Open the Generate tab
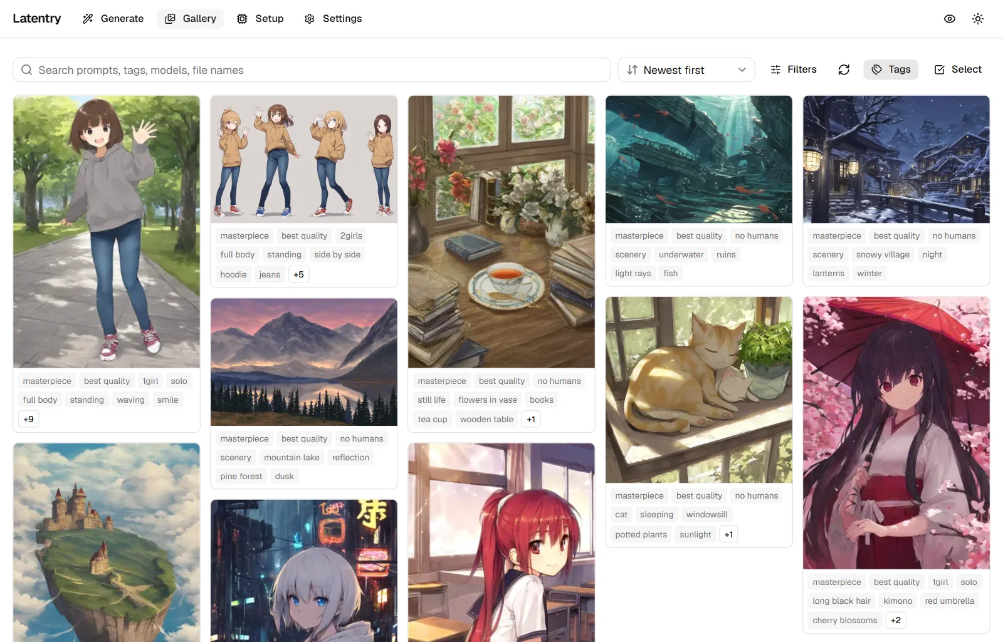Image resolution: width=1003 pixels, height=642 pixels. click(x=113, y=19)
